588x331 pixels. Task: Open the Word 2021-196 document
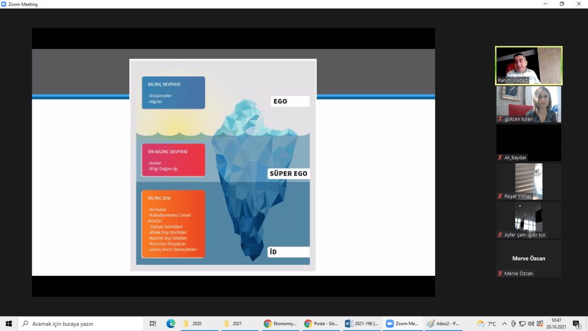[x=362, y=324]
